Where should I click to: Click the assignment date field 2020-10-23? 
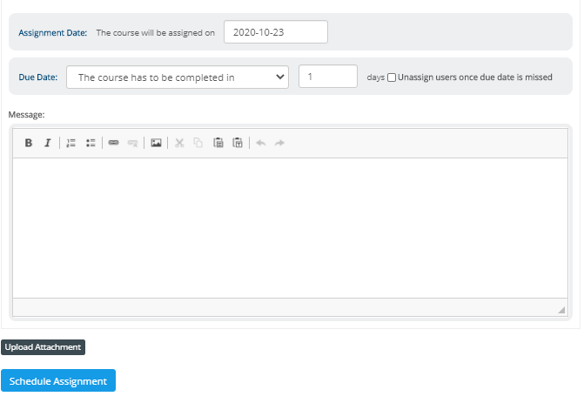click(x=276, y=32)
